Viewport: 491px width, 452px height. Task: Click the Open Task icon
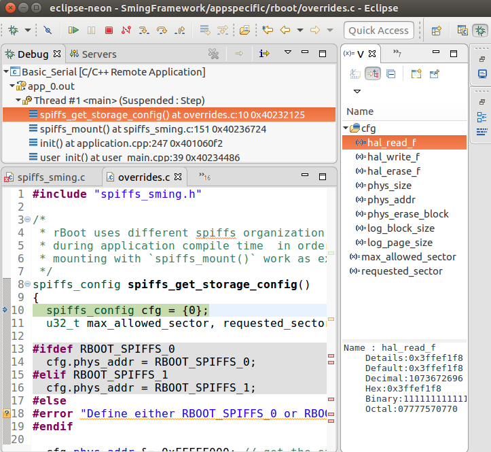pos(244,30)
